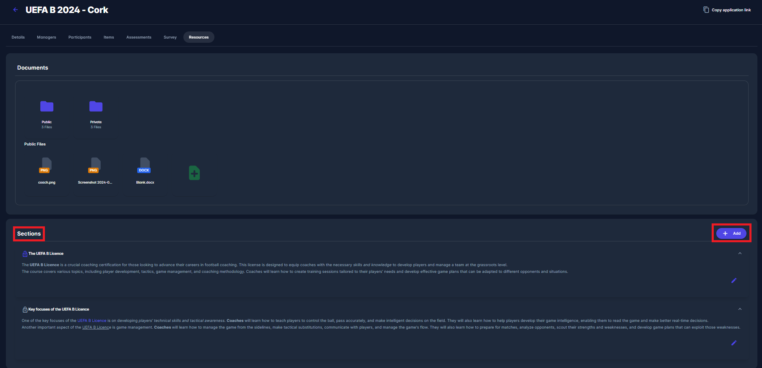
Task: Collapse The UEFA B Licence section
Action: (740, 253)
